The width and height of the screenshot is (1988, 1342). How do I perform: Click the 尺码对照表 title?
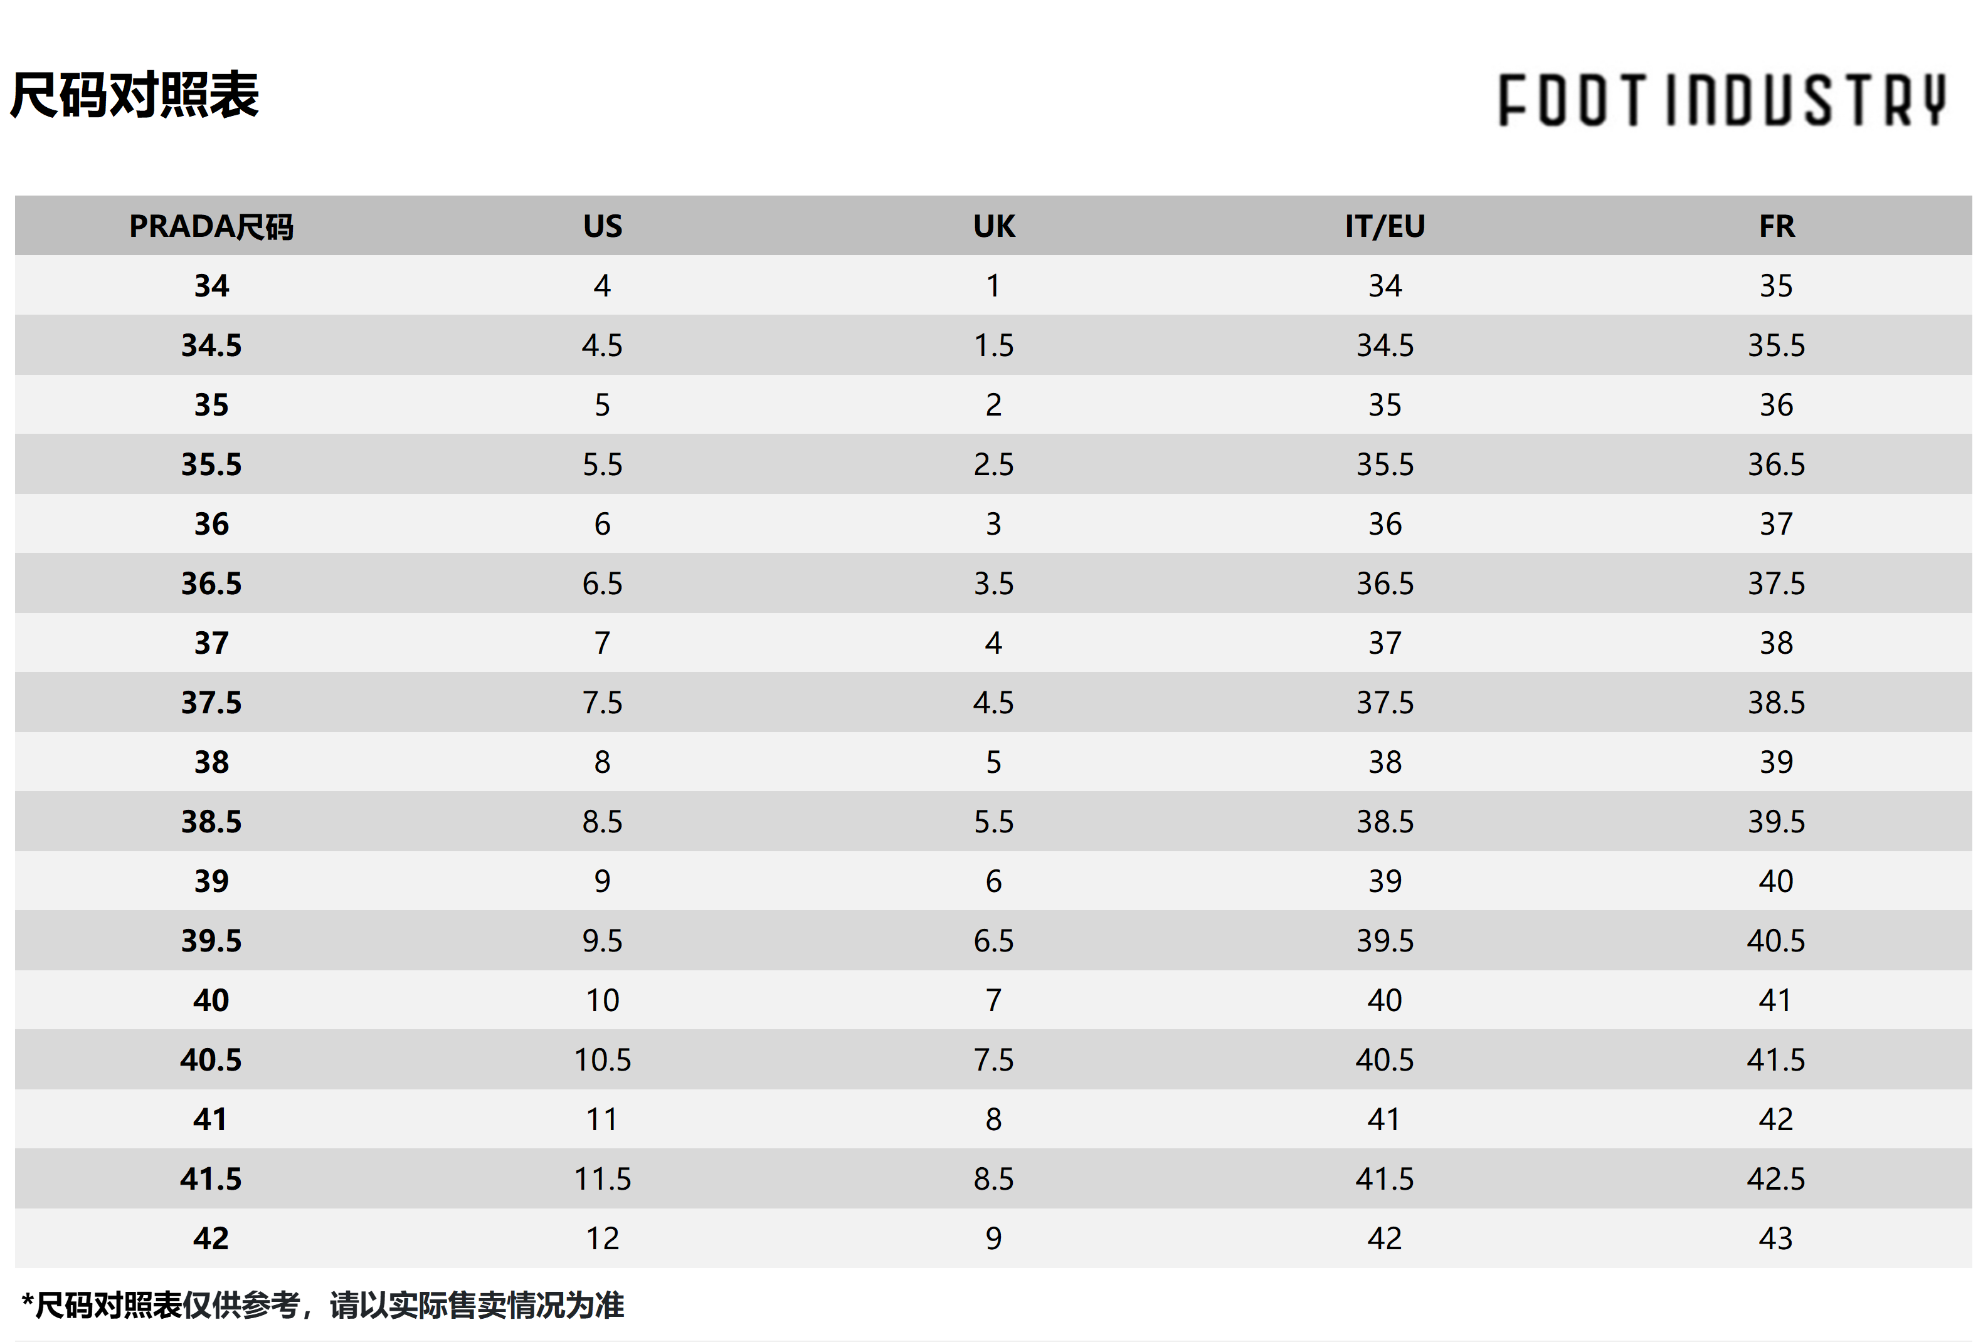click(134, 95)
